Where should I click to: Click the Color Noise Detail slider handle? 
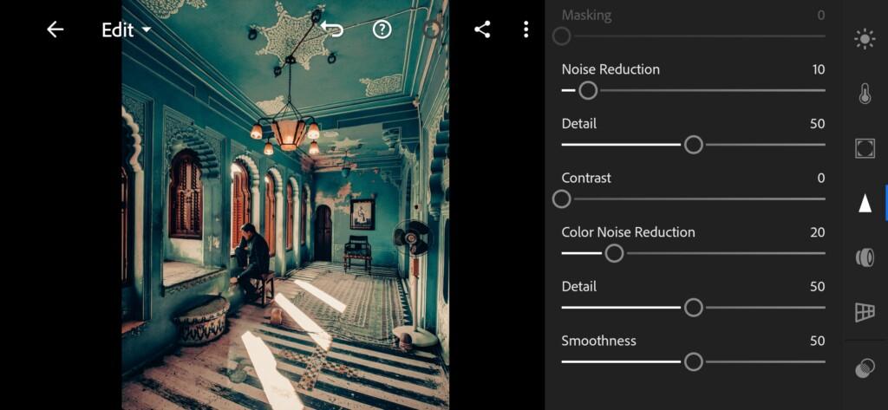(693, 308)
